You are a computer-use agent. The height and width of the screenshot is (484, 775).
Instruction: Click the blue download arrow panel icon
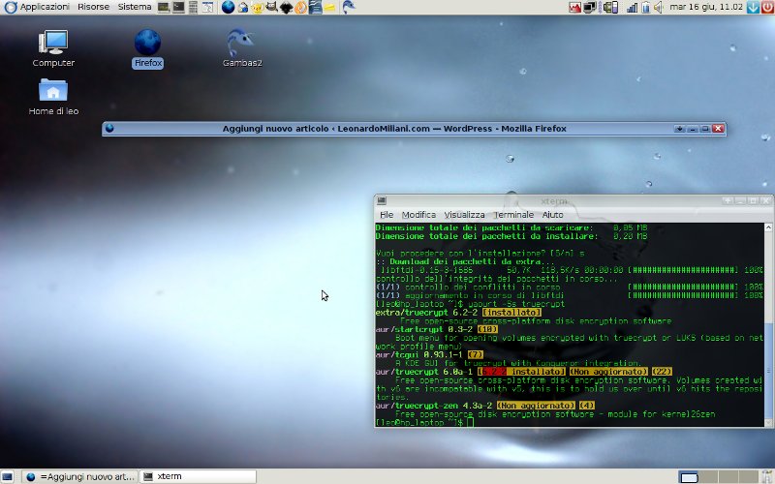pos(753,7)
